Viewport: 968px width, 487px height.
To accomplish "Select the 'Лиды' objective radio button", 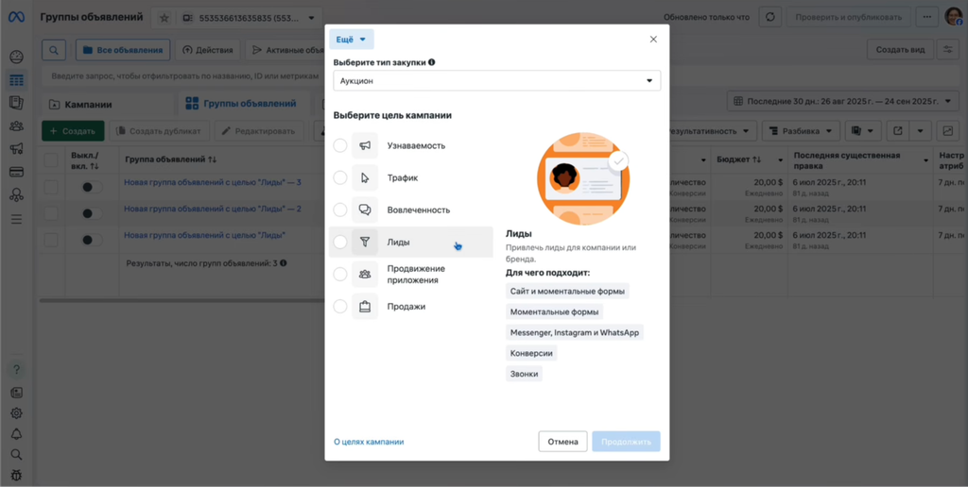I will coord(340,242).
